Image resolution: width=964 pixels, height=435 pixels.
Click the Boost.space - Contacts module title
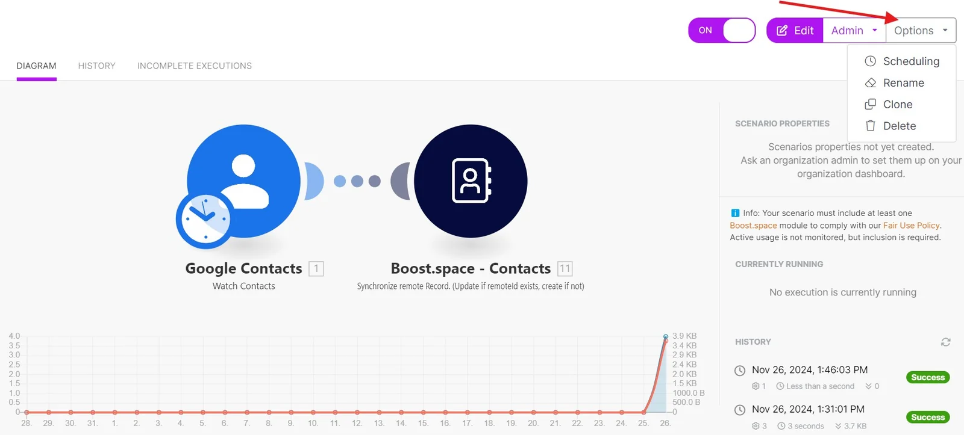471,268
